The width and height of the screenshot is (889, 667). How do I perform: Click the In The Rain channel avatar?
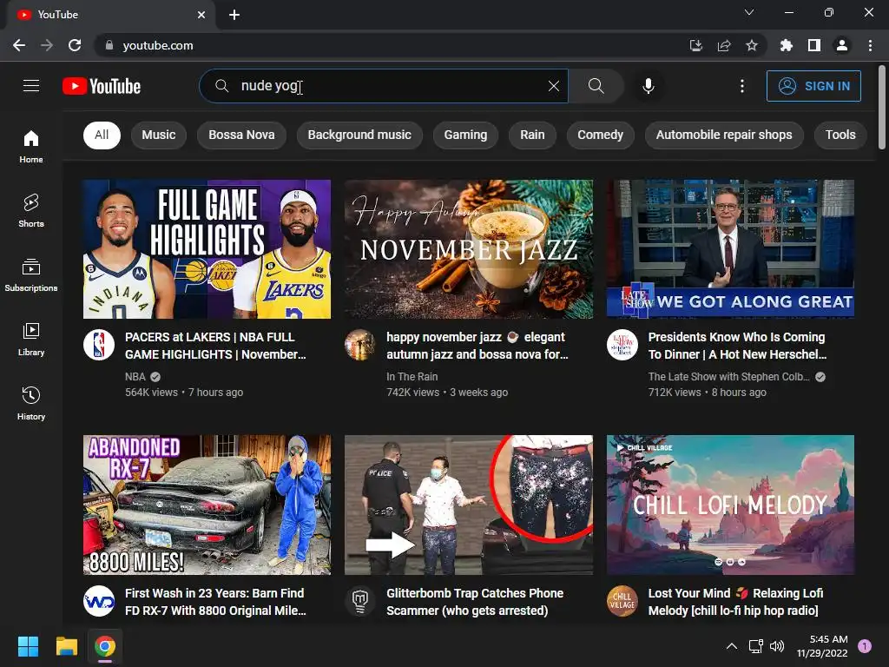[x=360, y=345]
